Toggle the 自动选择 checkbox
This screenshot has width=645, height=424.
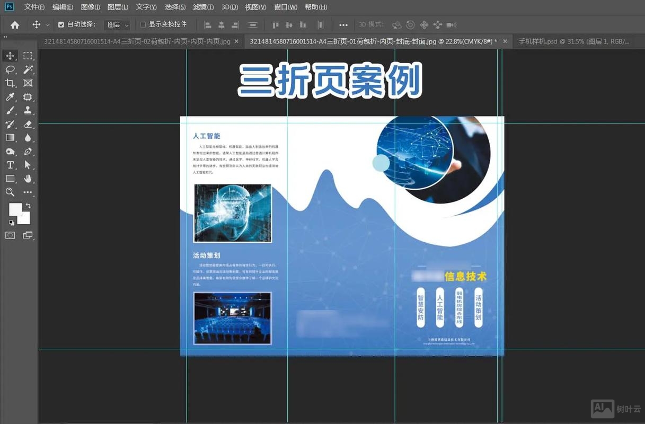pyautogui.click(x=60, y=24)
